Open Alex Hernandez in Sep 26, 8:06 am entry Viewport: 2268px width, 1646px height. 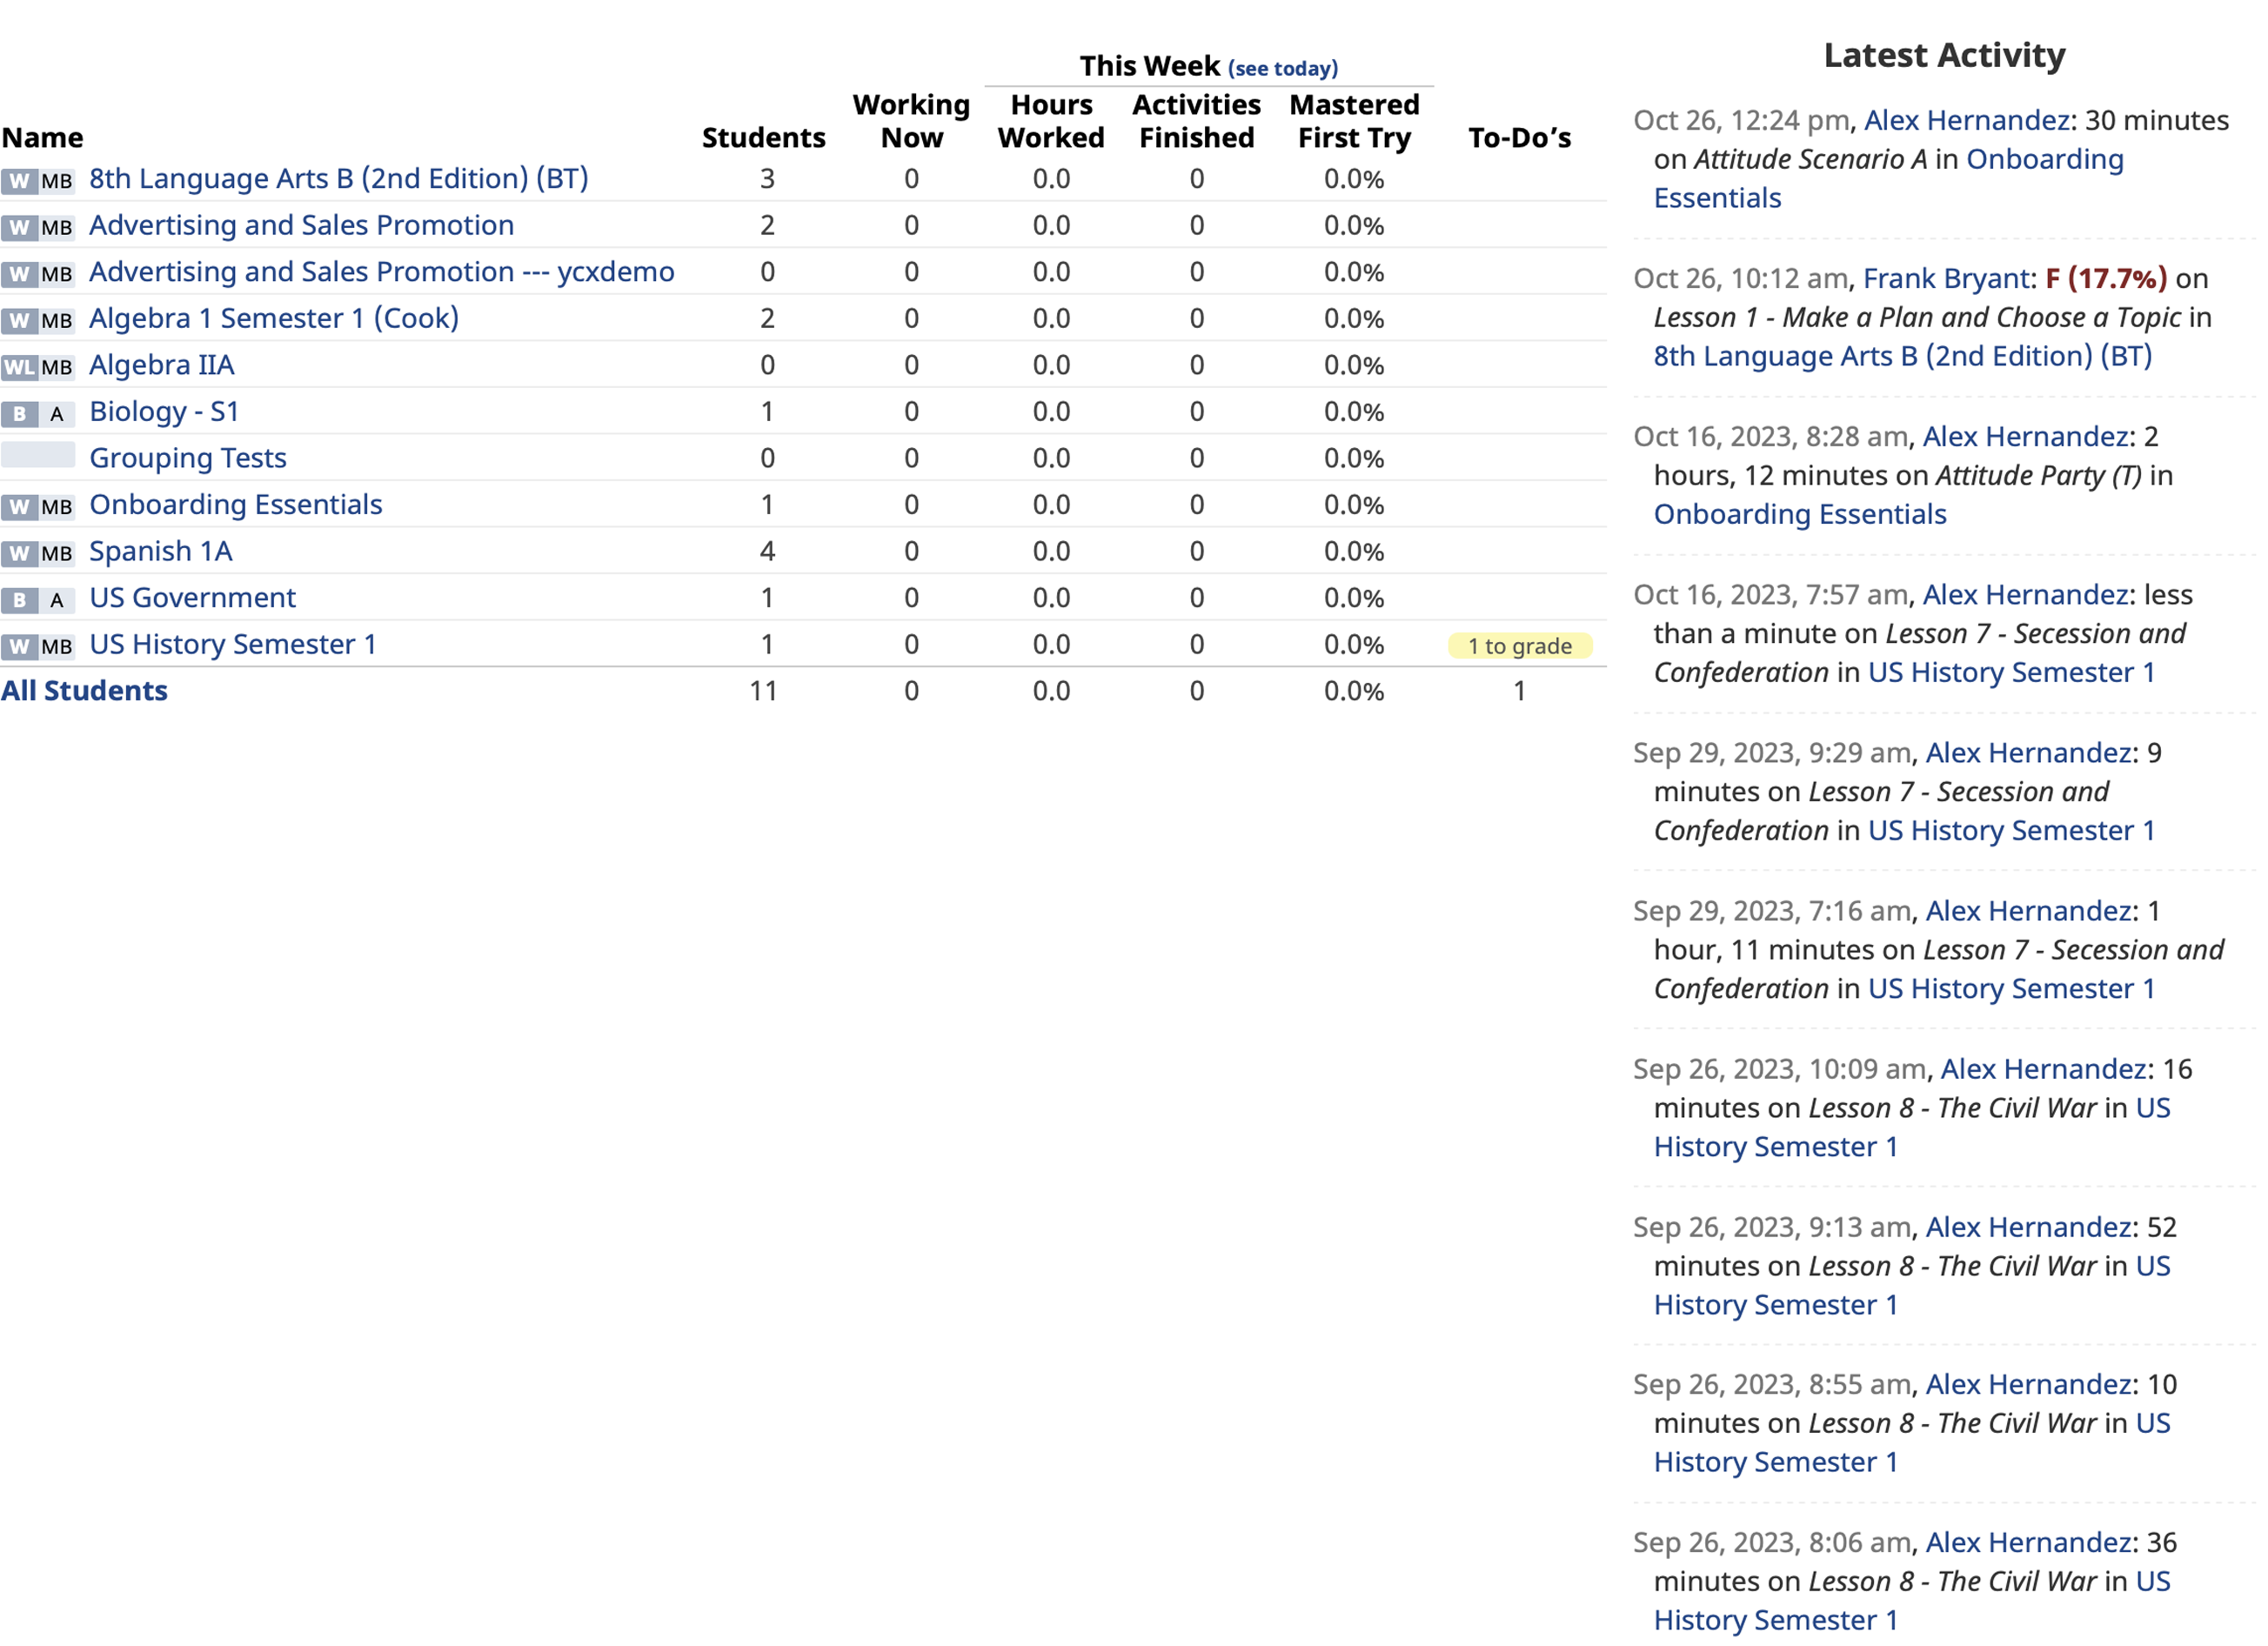pos(2029,1543)
